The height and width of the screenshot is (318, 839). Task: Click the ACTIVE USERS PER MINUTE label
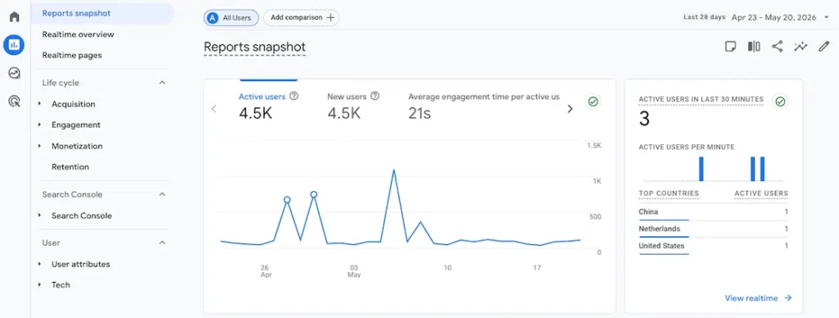tap(687, 148)
